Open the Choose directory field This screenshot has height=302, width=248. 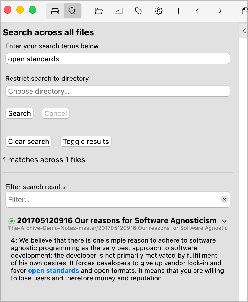click(x=118, y=91)
